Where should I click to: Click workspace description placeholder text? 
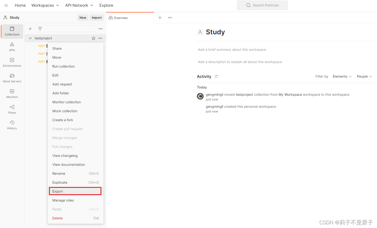(240, 62)
